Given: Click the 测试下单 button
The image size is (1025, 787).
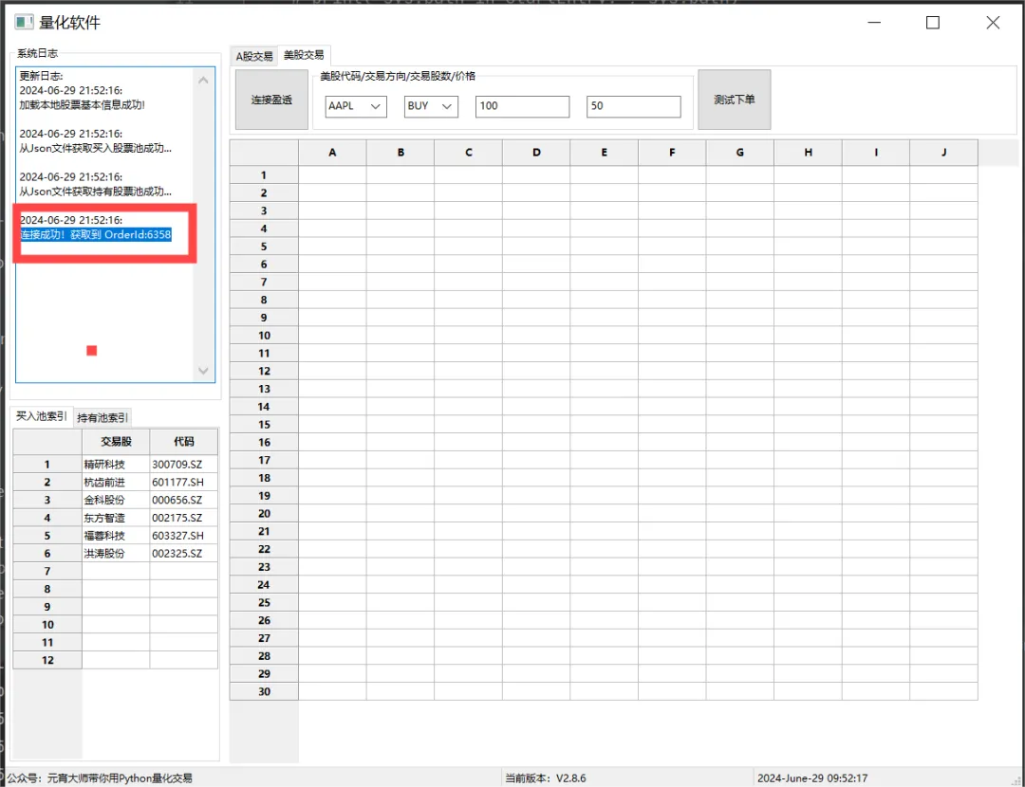Looking at the screenshot, I should [734, 100].
